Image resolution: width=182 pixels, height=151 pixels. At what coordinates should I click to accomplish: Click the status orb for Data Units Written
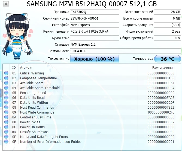(x=6, y=102)
